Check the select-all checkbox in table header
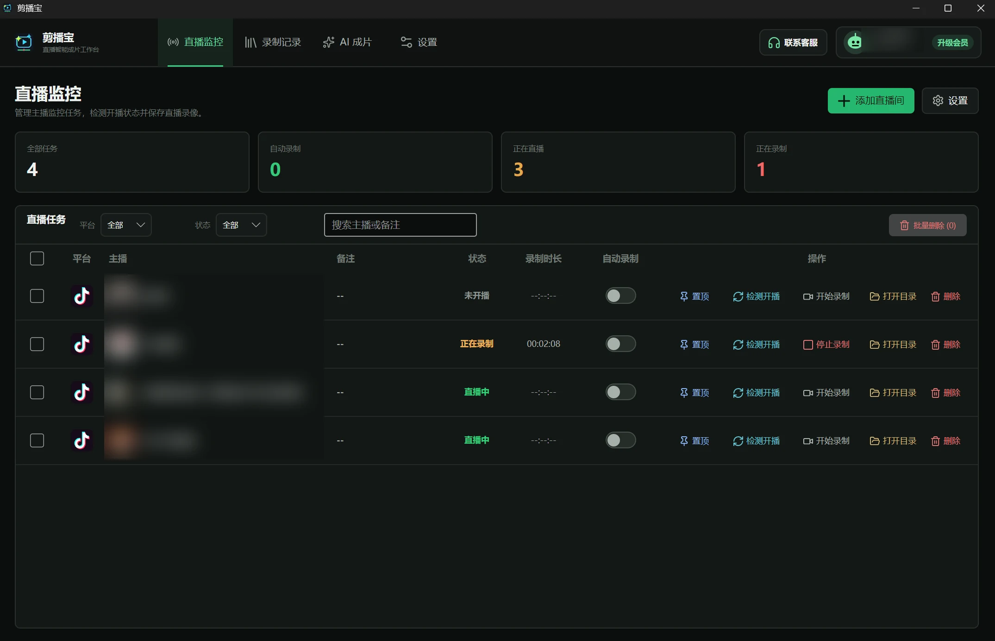The image size is (995, 641). [37, 258]
